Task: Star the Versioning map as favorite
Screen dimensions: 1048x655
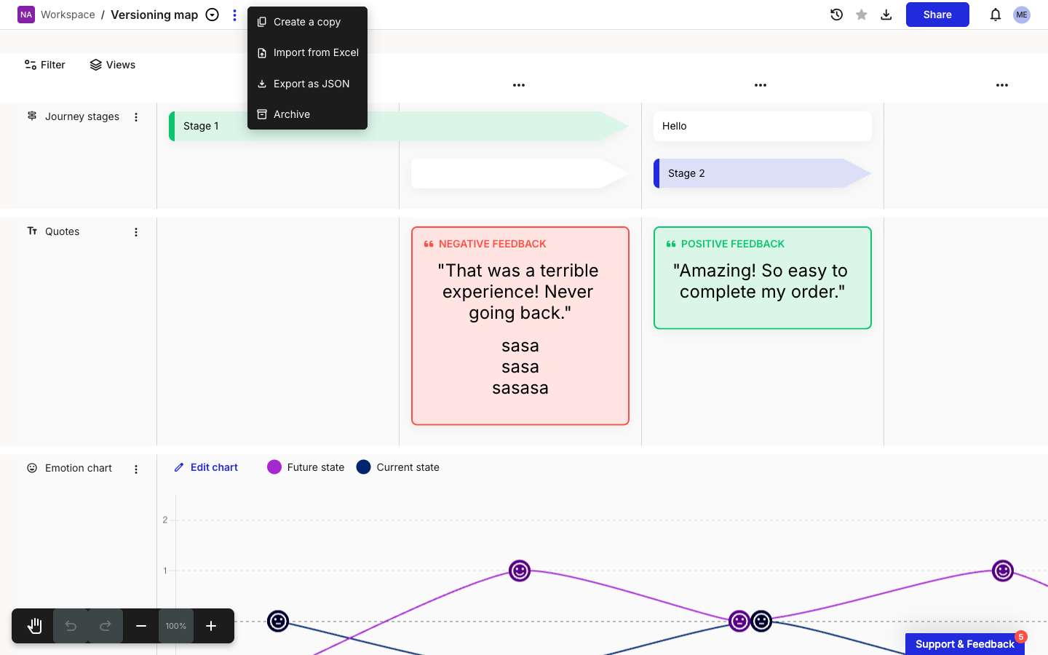Action: [x=862, y=15]
